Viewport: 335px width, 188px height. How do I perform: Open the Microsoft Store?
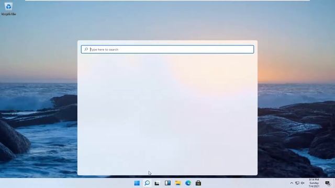198,183
